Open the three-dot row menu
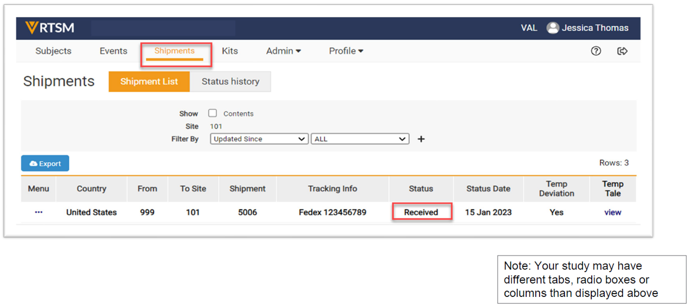 click(39, 212)
